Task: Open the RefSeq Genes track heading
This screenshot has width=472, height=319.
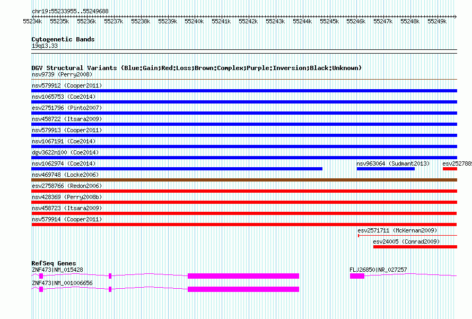Action: coord(54,263)
